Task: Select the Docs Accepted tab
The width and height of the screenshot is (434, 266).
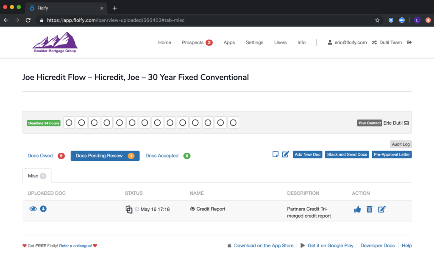Action: coord(161,156)
